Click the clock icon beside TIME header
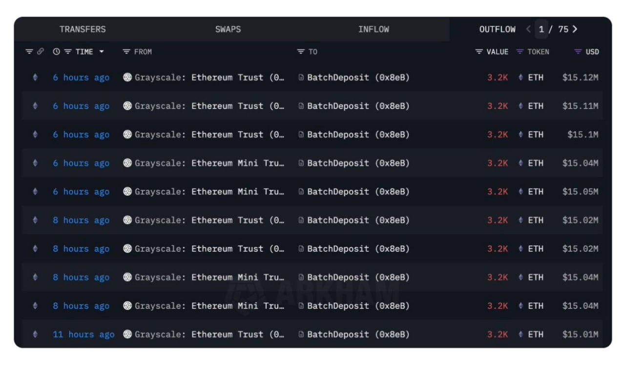This screenshot has height=368, width=625. [x=57, y=52]
